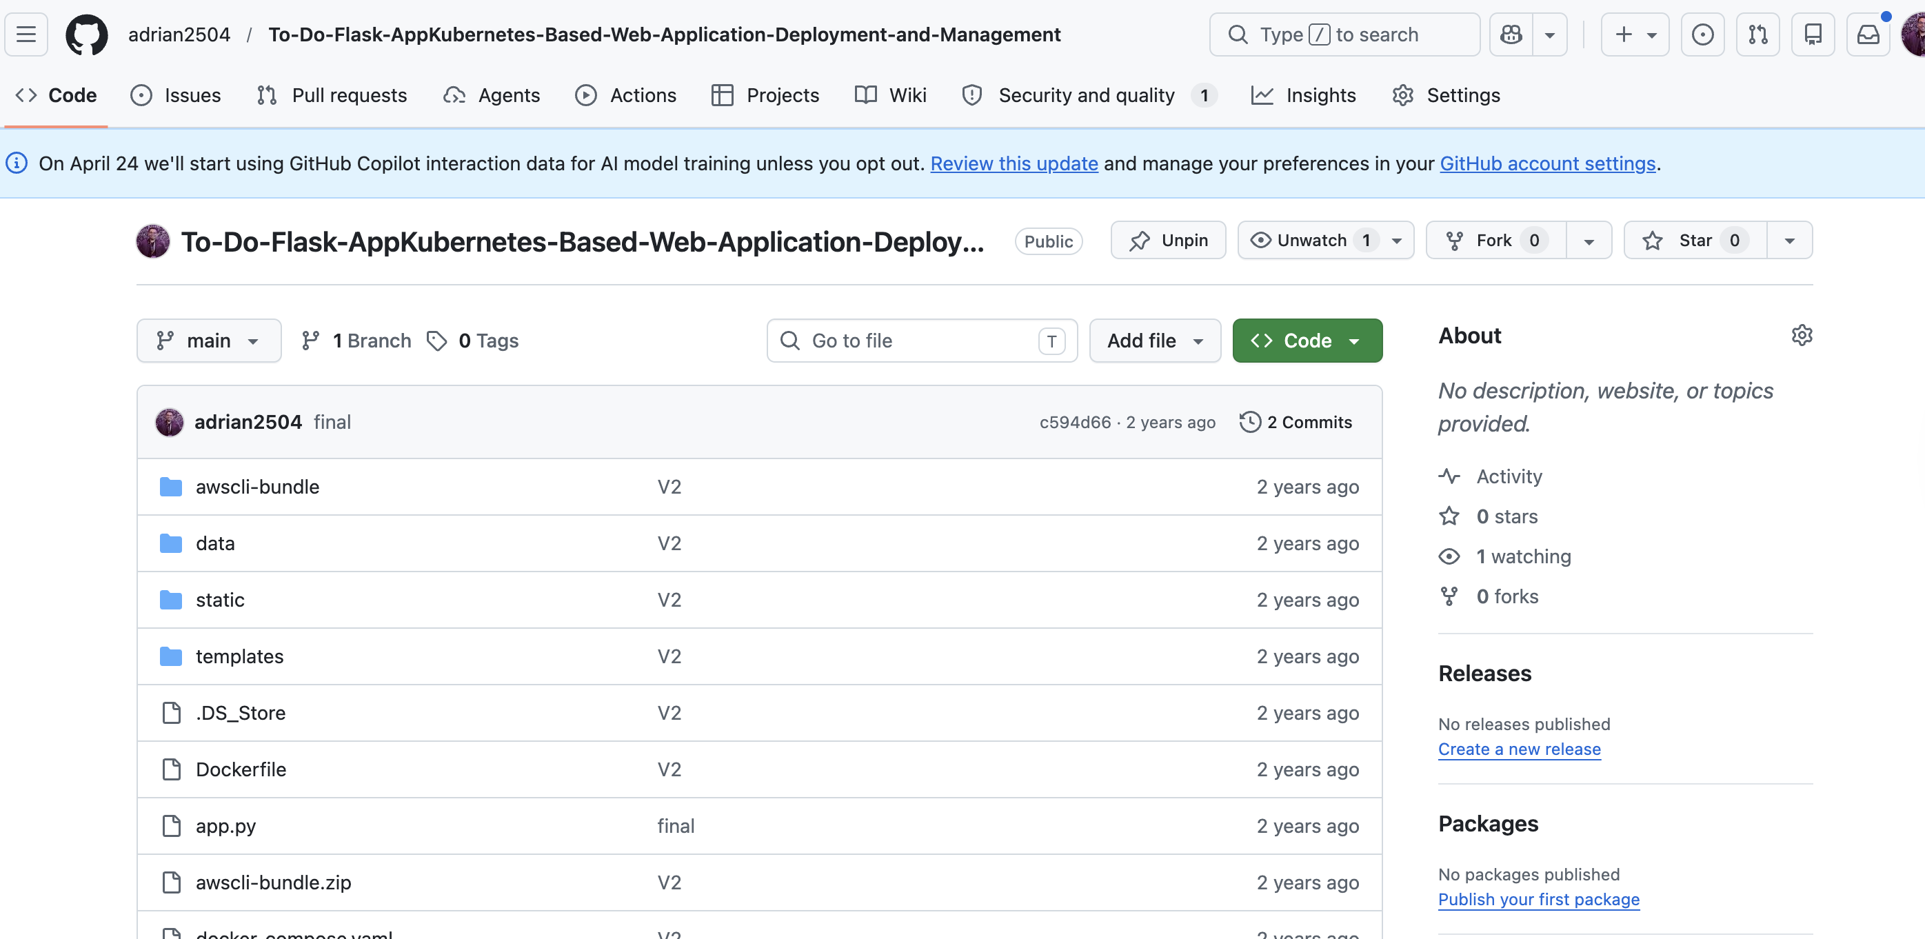Open the Issues icon in header

(1702, 34)
